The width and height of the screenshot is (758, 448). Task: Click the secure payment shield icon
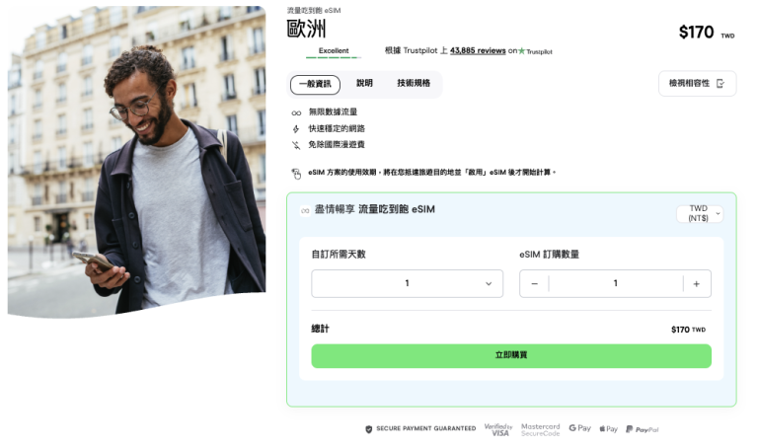point(369,429)
